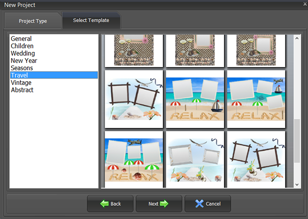Select checkered template with flower-cornered frame, right column
Image resolution: width=308 pixels, height=219 pixels.
point(256,51)
